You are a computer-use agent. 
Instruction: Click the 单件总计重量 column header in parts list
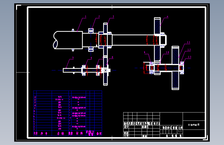click(x=90, y=133)
